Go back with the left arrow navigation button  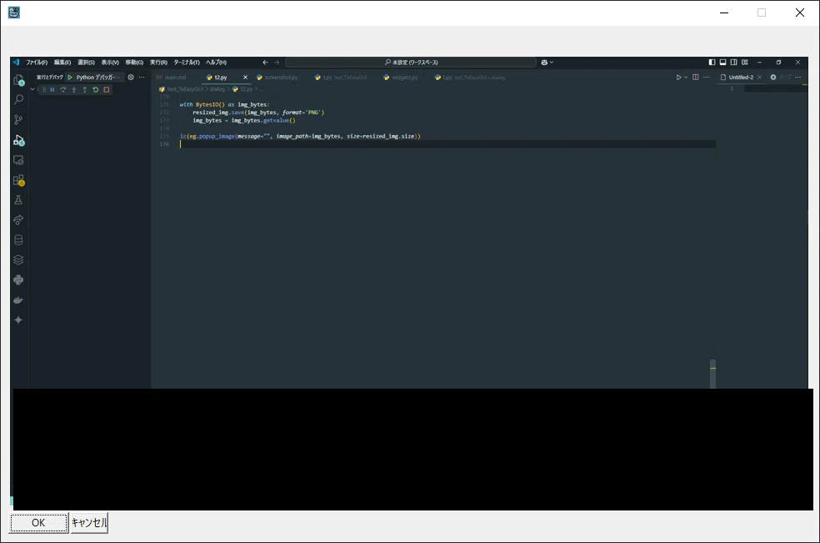tap(266, 63)
